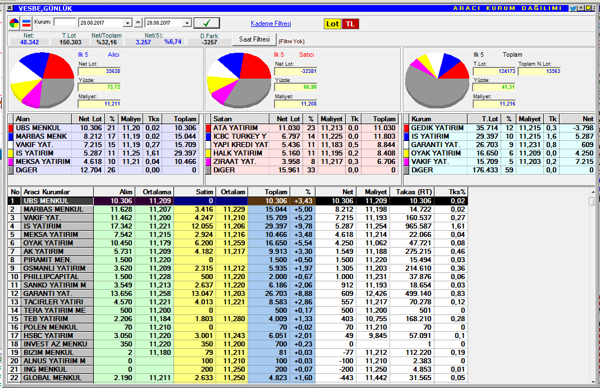600x388 pixels.
Task: Click ATA YATIRIM in the Satan table
Action: pyautogui.click(x=235, y=128)
